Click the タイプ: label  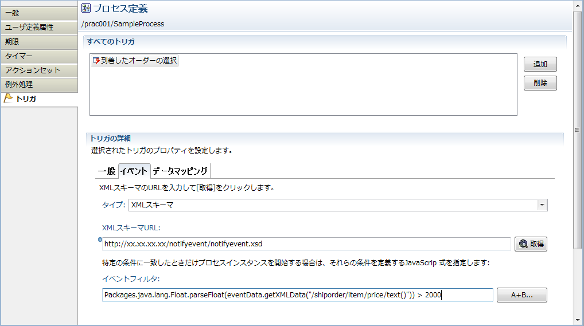coord(114,205)
